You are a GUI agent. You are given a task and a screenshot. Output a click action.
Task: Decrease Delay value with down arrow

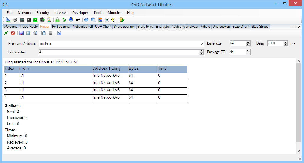coord(286,45)
